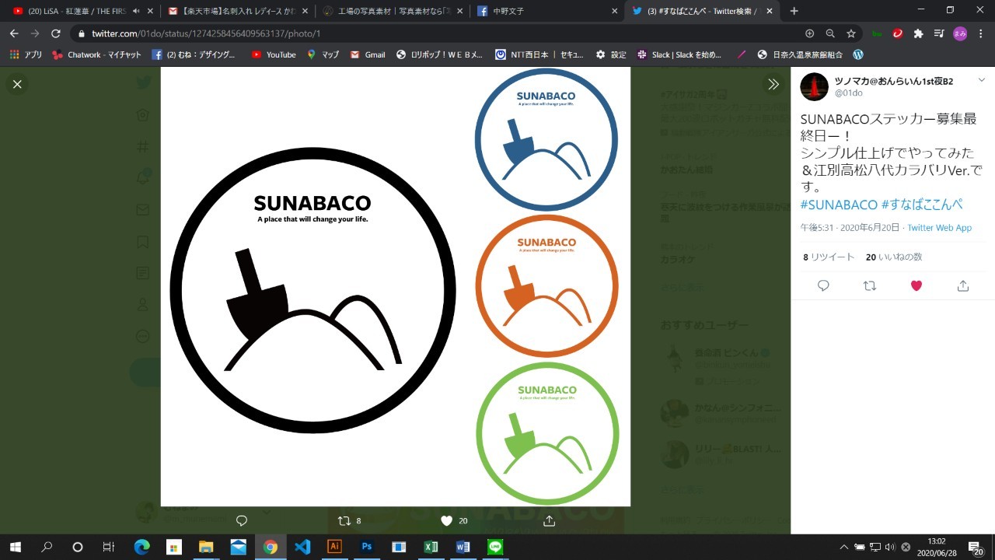Like the photo via the heart showing 20

(x=454, y=520)
